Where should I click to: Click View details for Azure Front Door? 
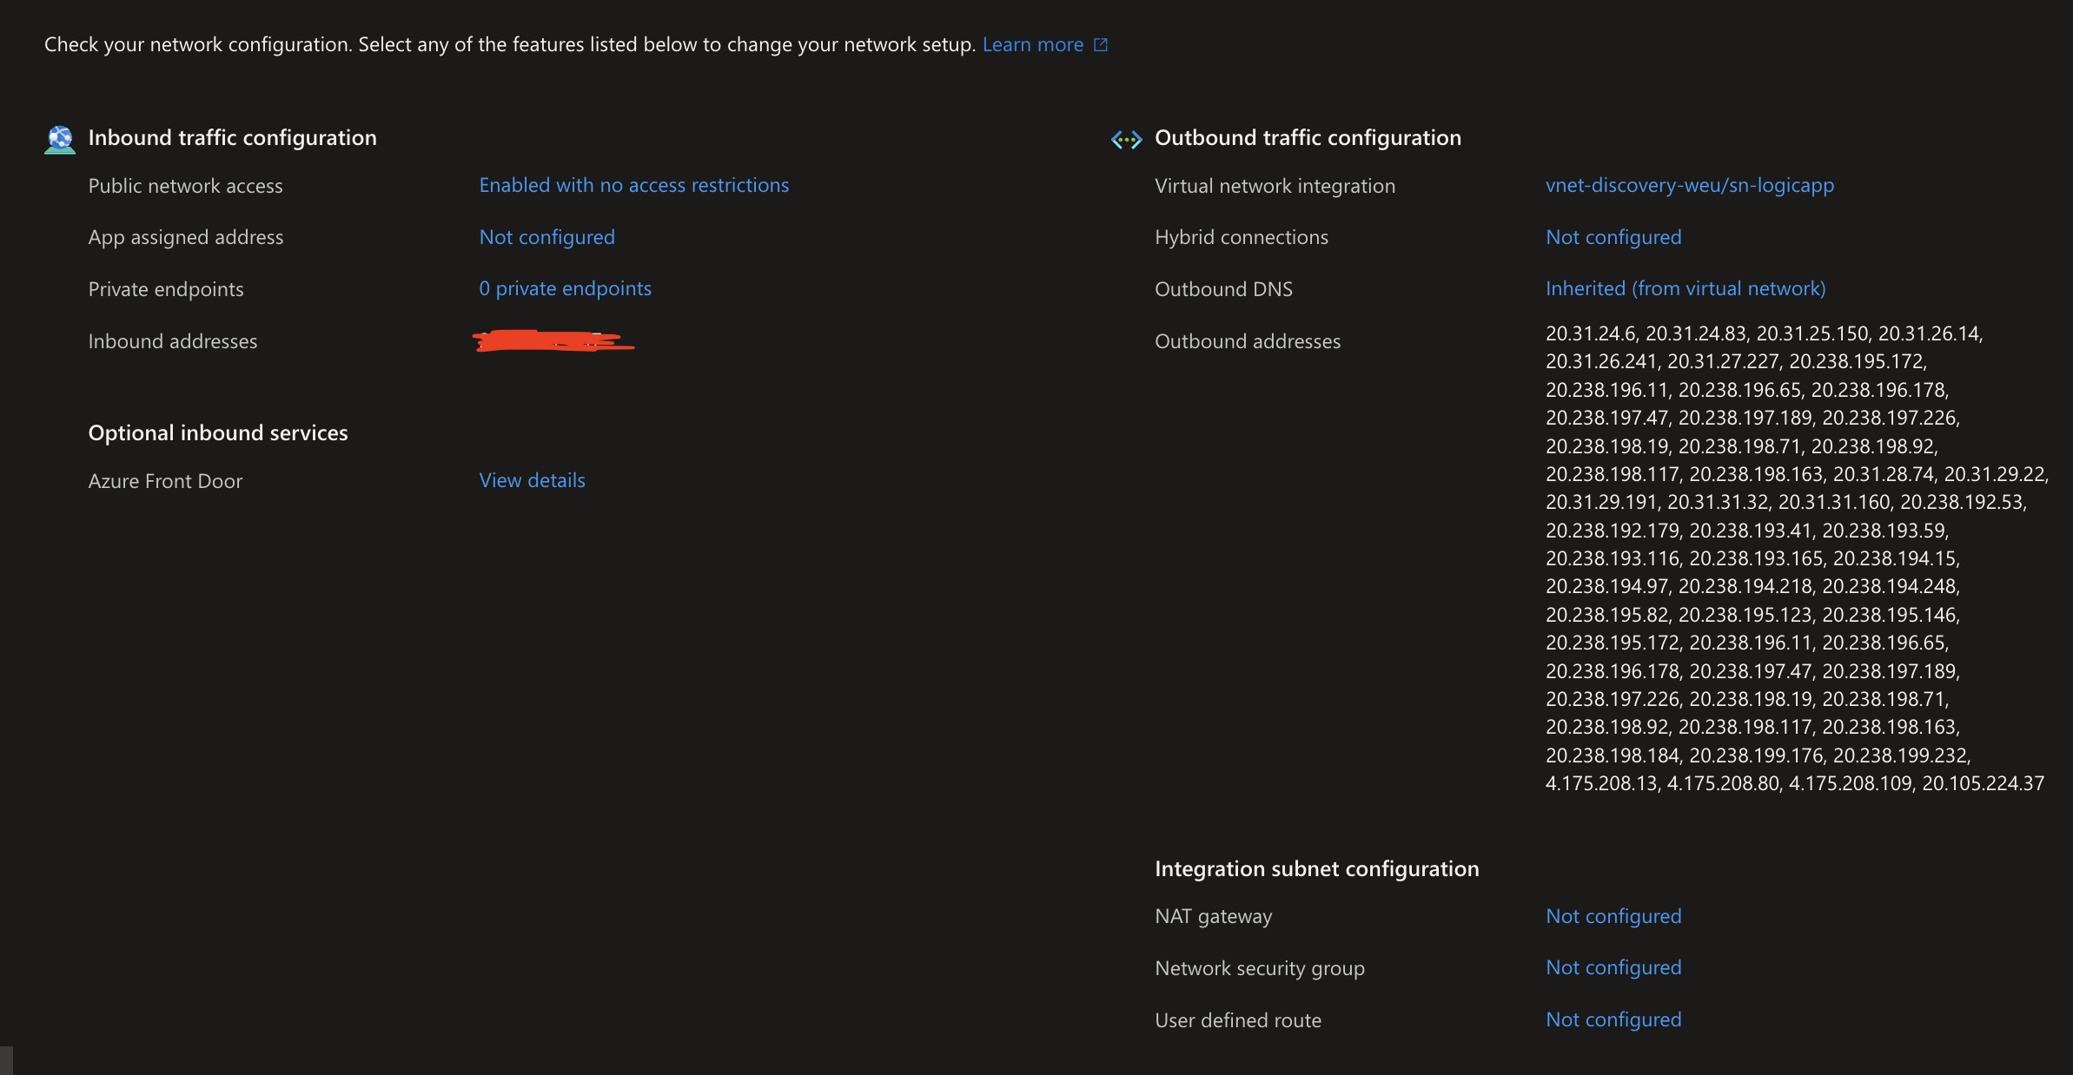(x=532, y=479)
